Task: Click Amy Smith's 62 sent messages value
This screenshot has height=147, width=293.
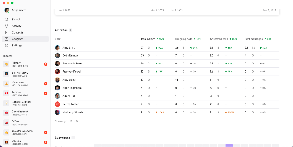Action: (246, 48)
